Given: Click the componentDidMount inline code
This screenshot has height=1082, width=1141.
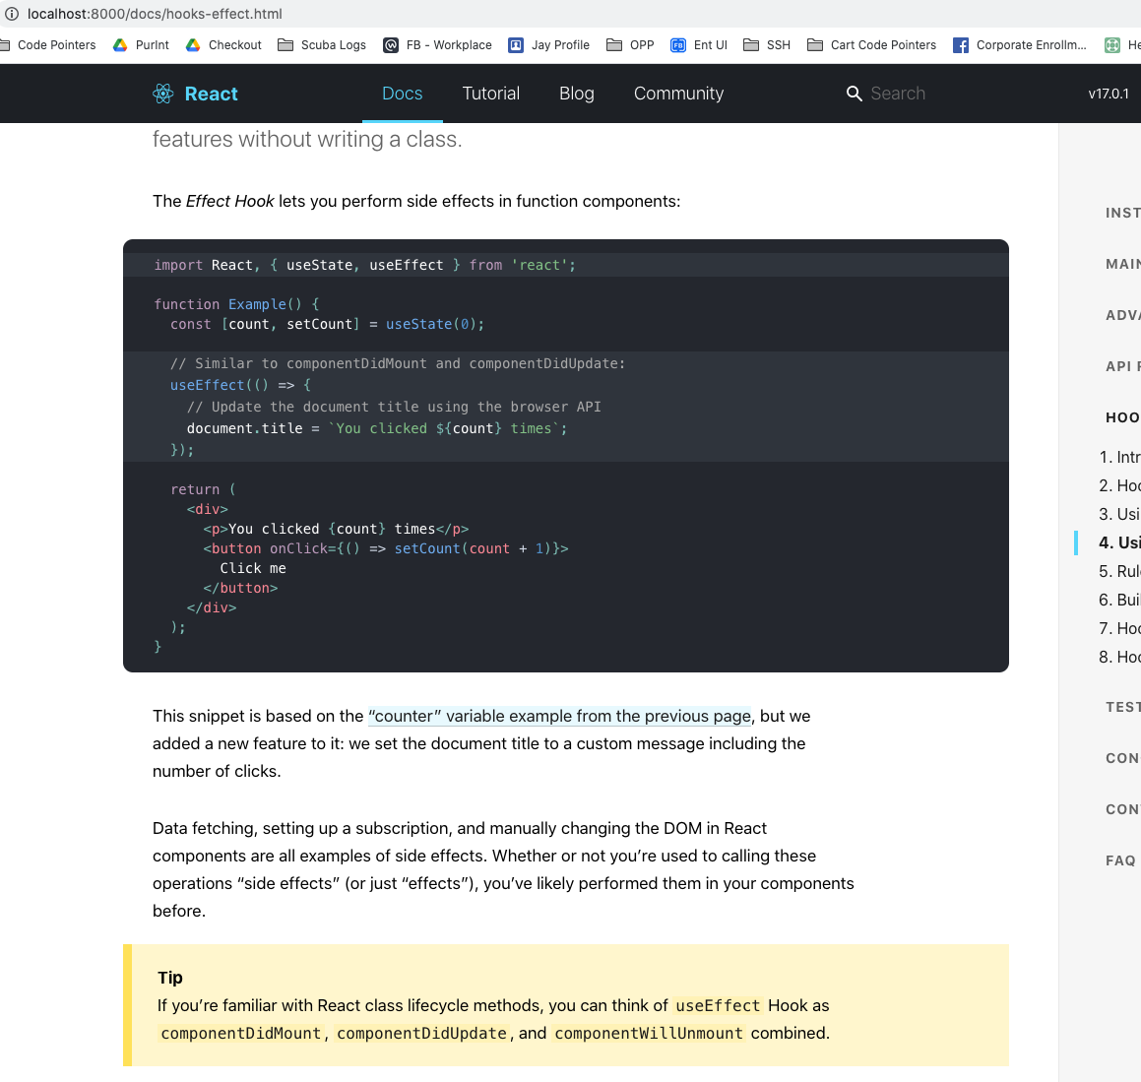Looking at the screenshot, I should [x=241, y=1033].
